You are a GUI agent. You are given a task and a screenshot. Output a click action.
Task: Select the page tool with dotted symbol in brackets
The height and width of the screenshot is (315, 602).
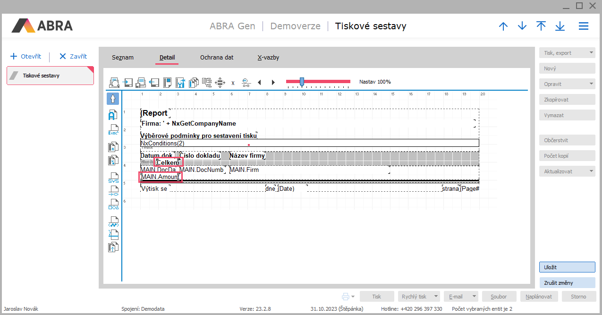click(113, 221)
